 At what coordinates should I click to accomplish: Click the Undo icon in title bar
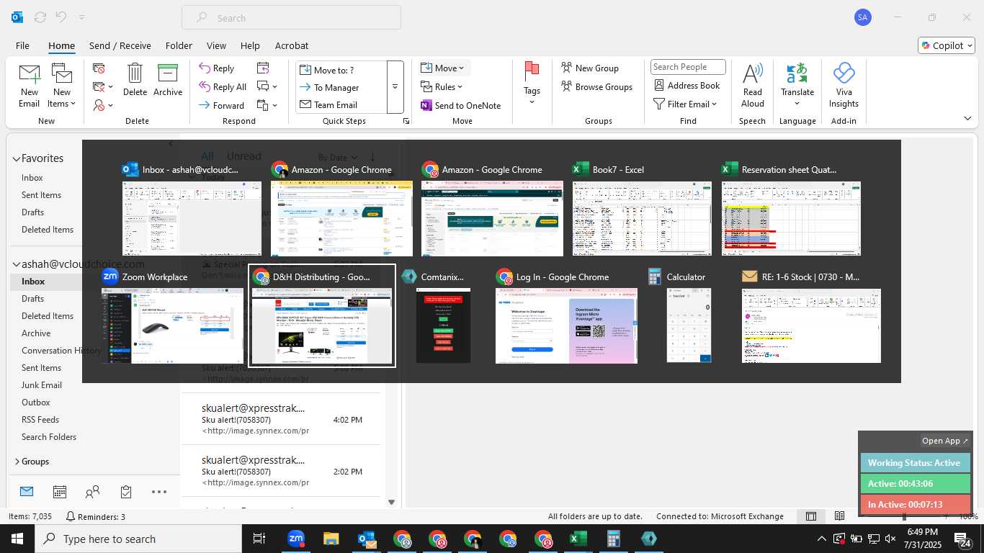point(61,17)
